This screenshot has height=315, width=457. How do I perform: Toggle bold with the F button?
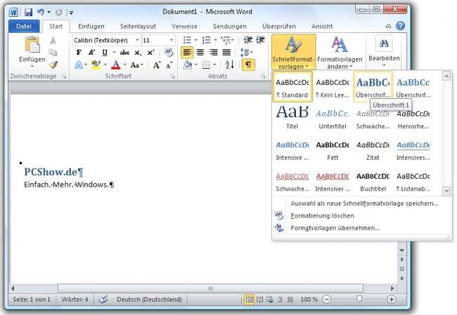(x=79, y=53)
